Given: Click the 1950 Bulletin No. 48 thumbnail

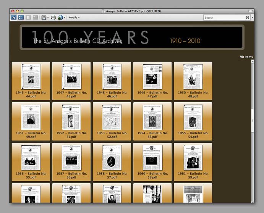Looking at the screenshot, I should (x=193, y=77).
